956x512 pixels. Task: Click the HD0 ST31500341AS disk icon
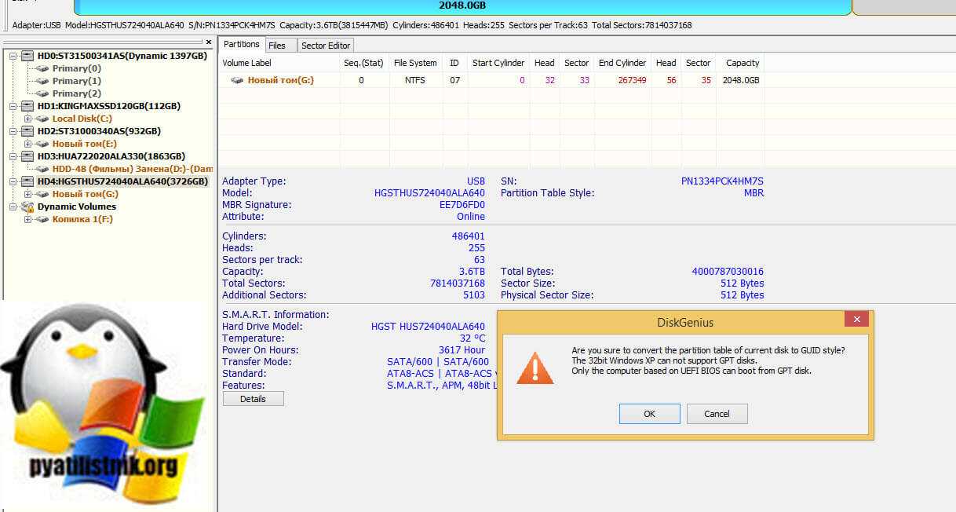[27, 56]
